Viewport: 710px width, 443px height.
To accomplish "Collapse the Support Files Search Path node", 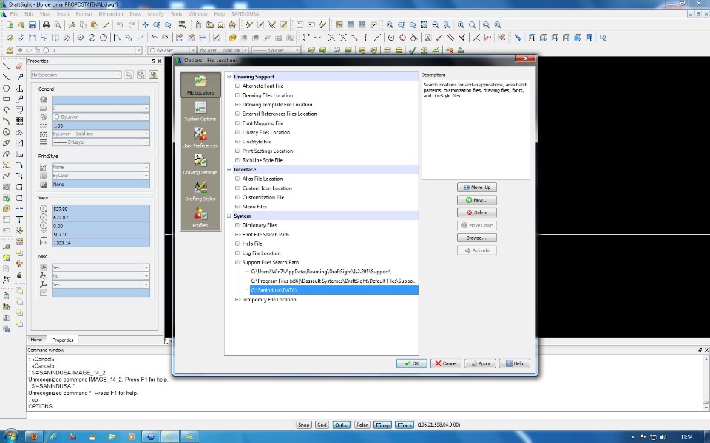I will click(x=237, y=262).
